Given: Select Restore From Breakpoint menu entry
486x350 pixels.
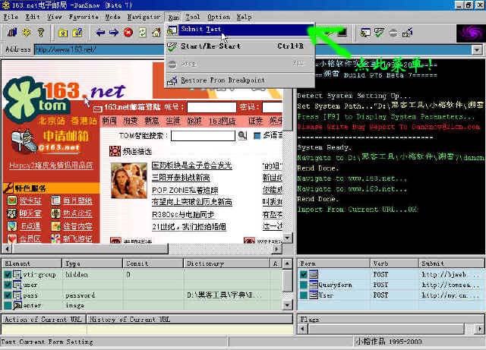Looking at the screenshot, I should [x=240, y=80].
